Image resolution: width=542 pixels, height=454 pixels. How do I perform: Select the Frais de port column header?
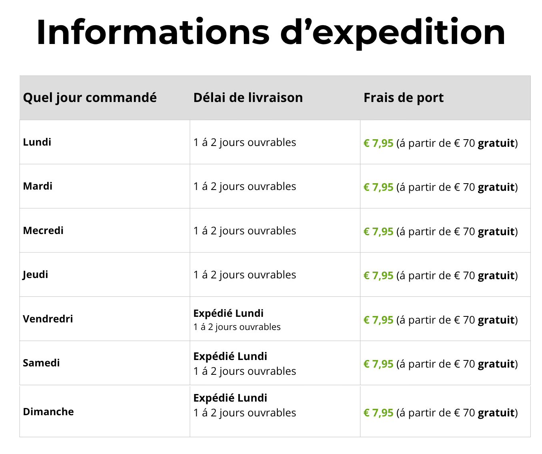point(404,98)
